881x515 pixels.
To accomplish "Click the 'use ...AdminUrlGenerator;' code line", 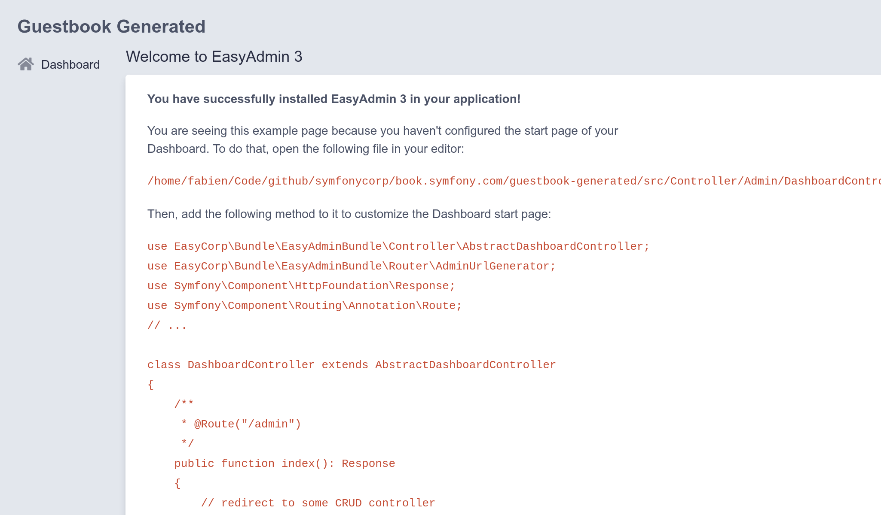I will [352, 266].
